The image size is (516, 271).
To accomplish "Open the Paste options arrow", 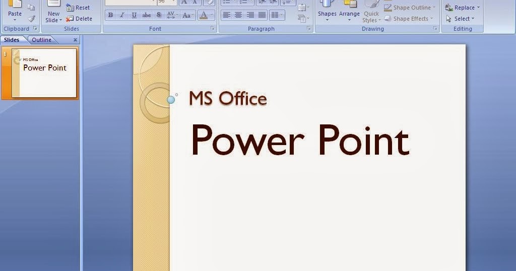I will coord(15,20).
